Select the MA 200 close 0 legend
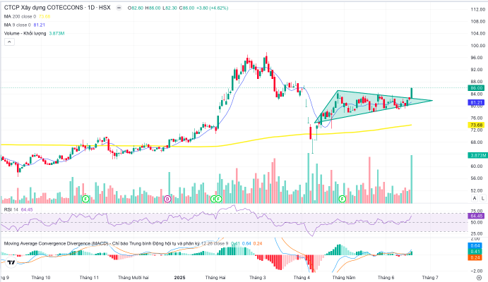488x282 pixels. [20, 16]
